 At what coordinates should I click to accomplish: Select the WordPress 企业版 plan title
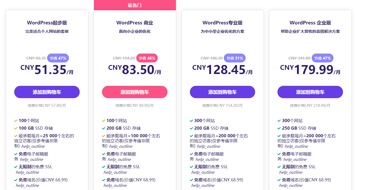pos(310,23)
